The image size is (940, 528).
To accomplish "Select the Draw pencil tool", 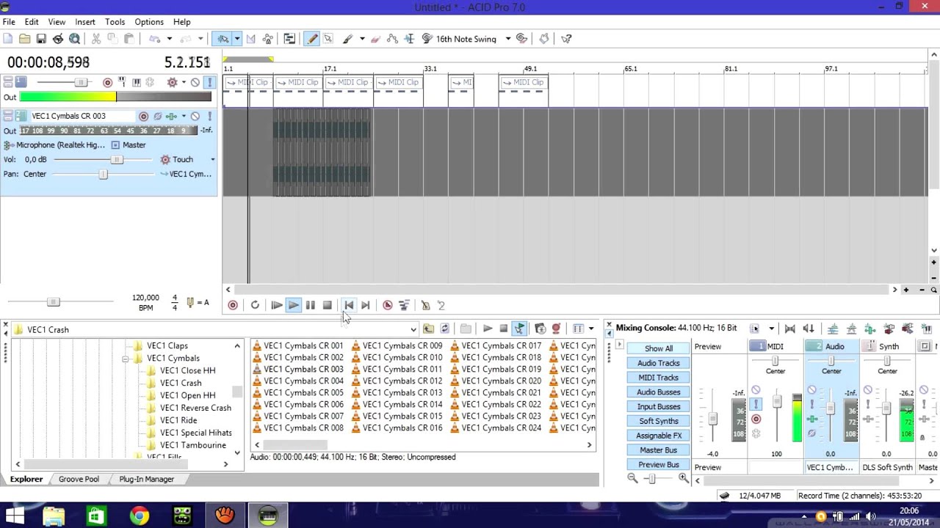I will (x=312, y=39).
